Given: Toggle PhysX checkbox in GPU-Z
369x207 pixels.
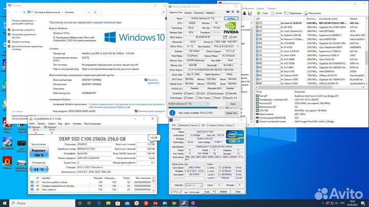Looking at the screenshot, I should click(x=213, y=98).
